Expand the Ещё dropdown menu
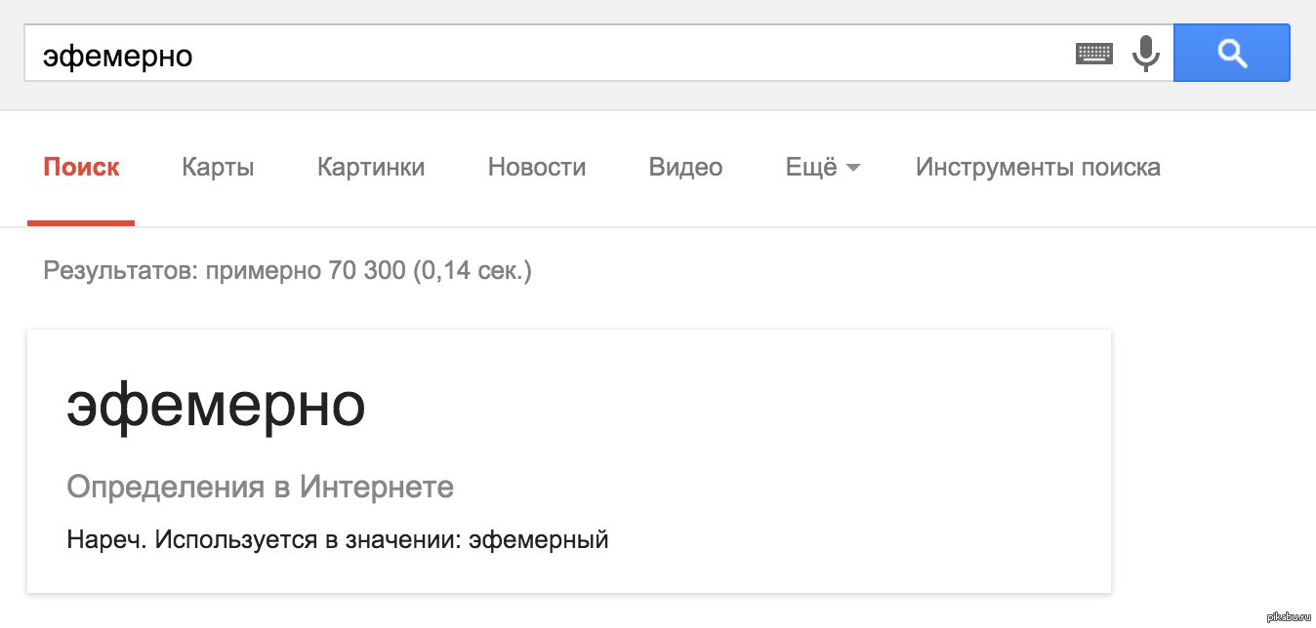The height and width of the screenshot is (628, 1316). tap(823, 168)
